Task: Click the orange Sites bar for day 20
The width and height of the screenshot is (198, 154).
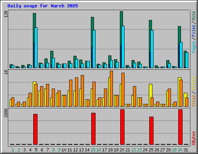Action: [123, 90]
